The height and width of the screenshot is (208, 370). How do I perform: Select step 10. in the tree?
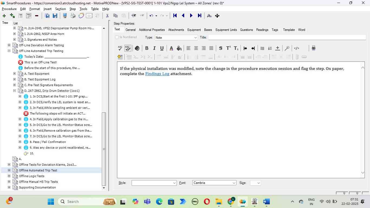32,153
